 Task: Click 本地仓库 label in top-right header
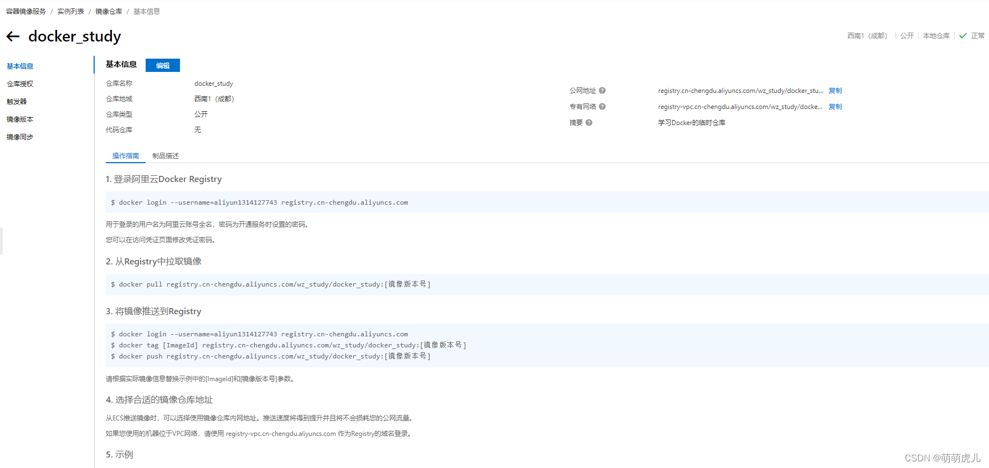pos(936,36)
